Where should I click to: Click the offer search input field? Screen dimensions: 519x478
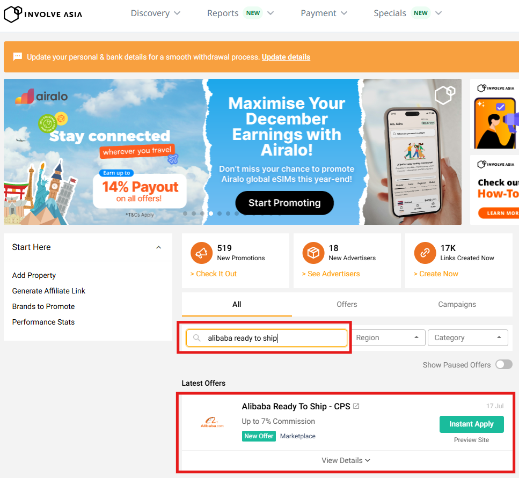coord(274,338)
